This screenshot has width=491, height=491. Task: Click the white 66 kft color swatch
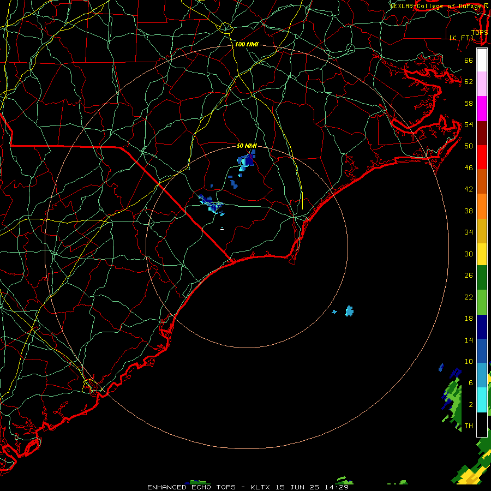pos(482,60)
